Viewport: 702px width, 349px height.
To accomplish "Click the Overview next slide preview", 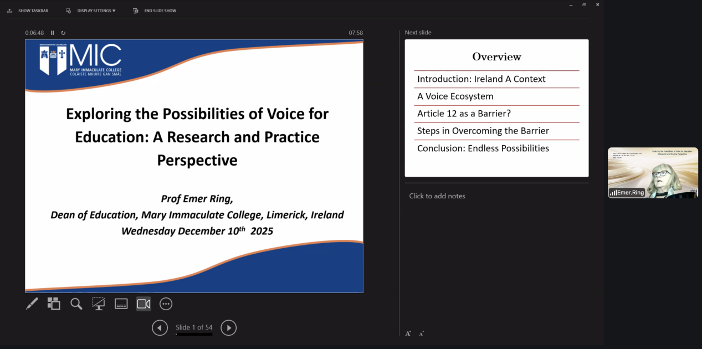I will coord(496,108).
